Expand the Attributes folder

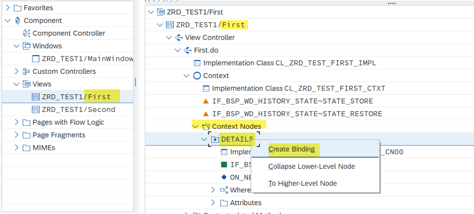(213, 202)
